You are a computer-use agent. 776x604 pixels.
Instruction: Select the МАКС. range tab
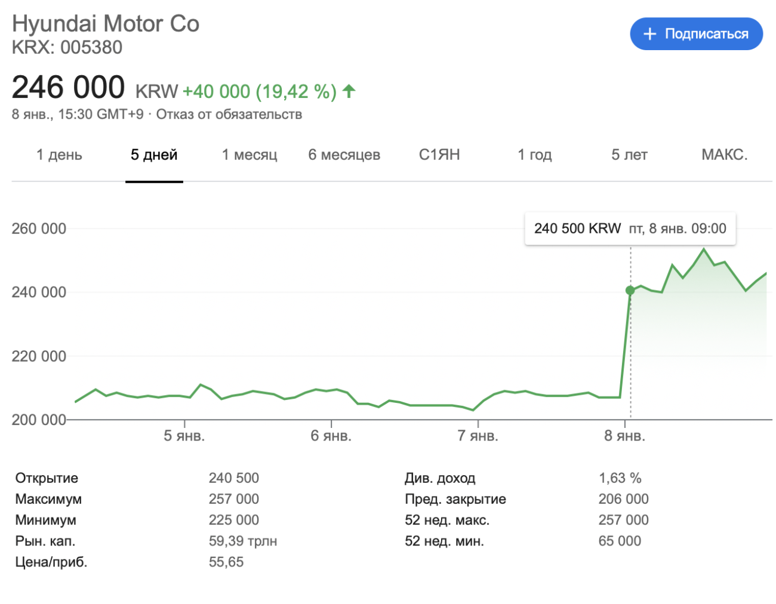click(x=725, y=155)
